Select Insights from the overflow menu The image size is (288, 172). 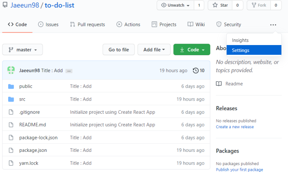pyautogui.click(x=240, y=40)
